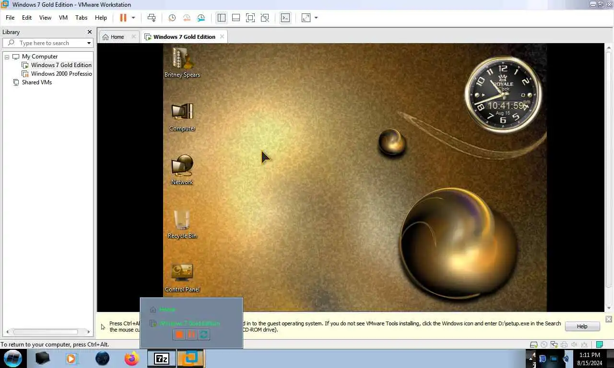Screen dimensions: 614x368
Task: Click the stretch guest display icon
Action: pyautogui.click(x=306, y=18)
